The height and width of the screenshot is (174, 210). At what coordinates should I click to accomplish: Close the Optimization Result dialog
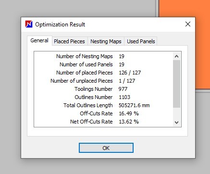coord(188,24)
